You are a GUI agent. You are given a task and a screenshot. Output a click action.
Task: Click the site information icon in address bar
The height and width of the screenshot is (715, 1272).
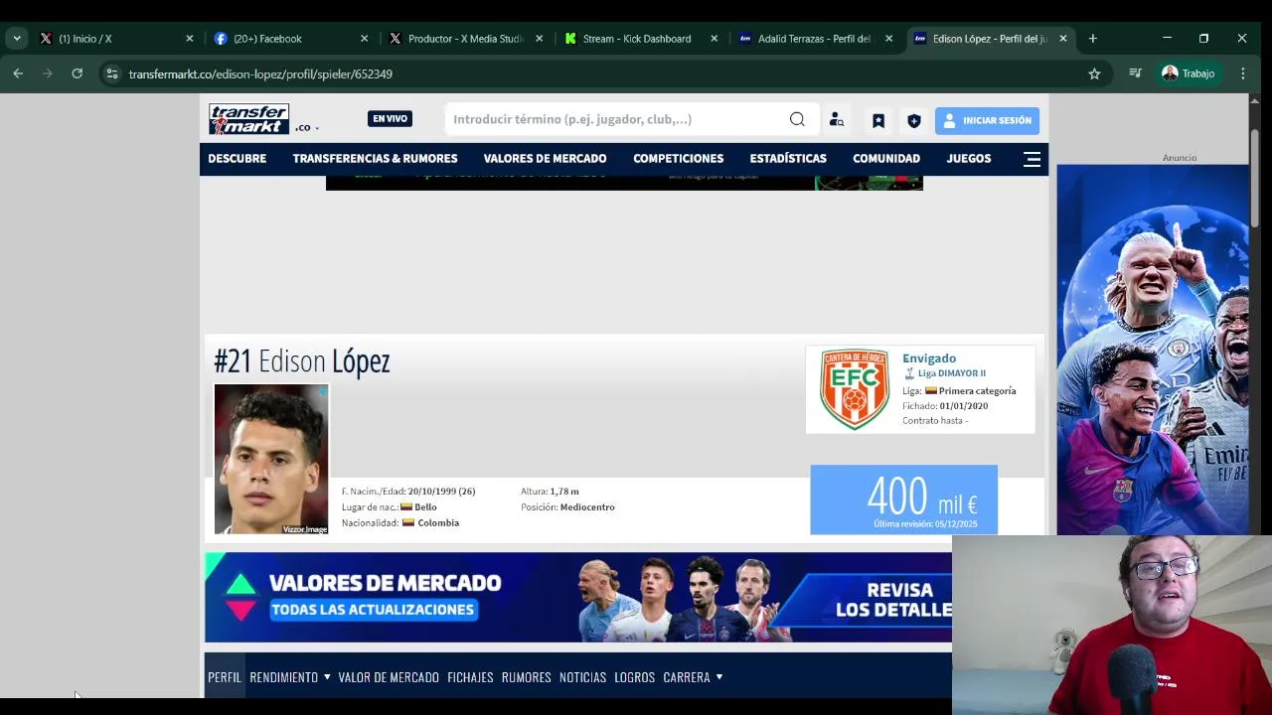tap(112, 73)
